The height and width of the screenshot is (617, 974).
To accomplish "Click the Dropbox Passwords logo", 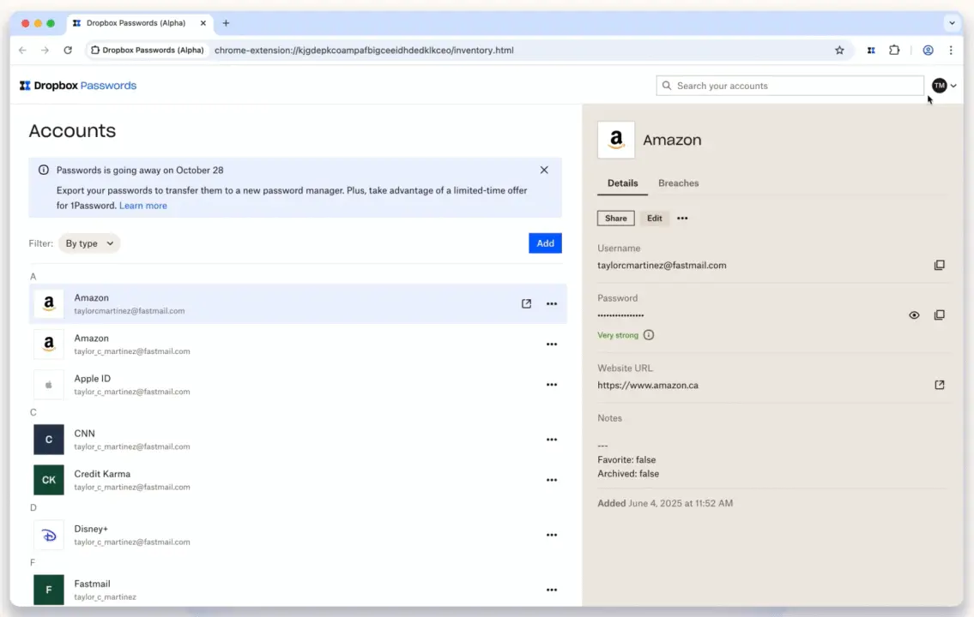I will click(x=77, y=86).
